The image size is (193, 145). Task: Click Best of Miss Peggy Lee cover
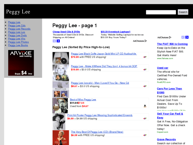(60, 106)
